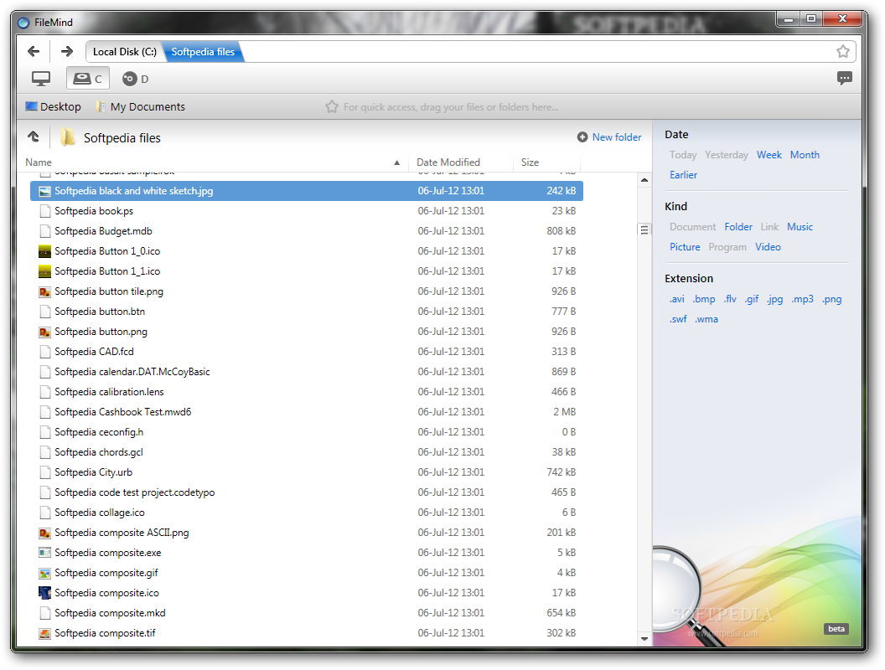Filter by date Month
This screenshot has height=670, width=885.
click(x=805, y=155)
